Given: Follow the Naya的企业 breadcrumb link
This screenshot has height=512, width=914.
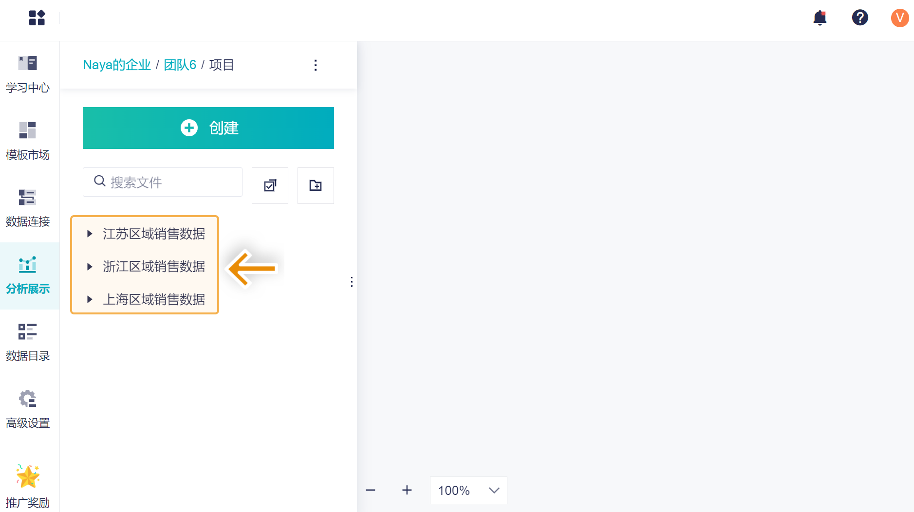Looking at the screenshot, I should 117,65.
